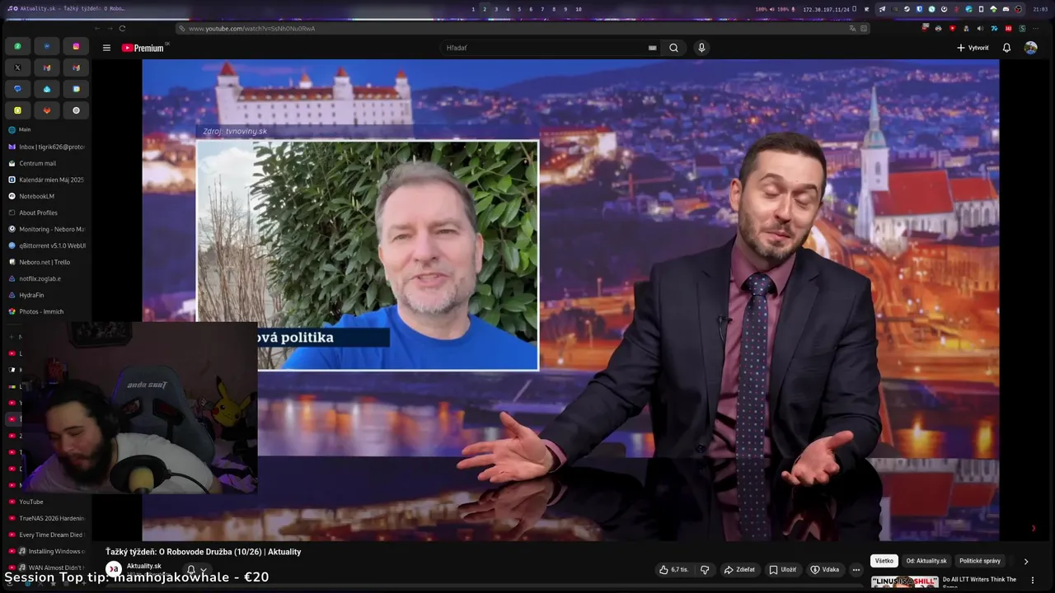Image resolution: width=1055 pixels, height=593 pixels.
Task: Like the video showing 6,7 tis.
Action: pos(674,569)
